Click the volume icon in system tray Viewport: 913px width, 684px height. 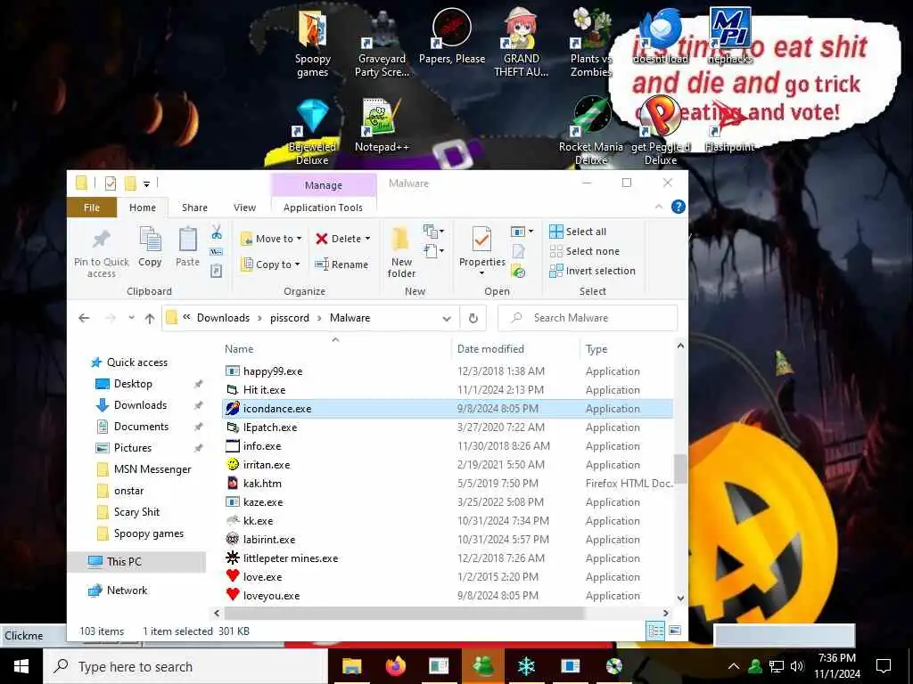[x=797, y=666]
